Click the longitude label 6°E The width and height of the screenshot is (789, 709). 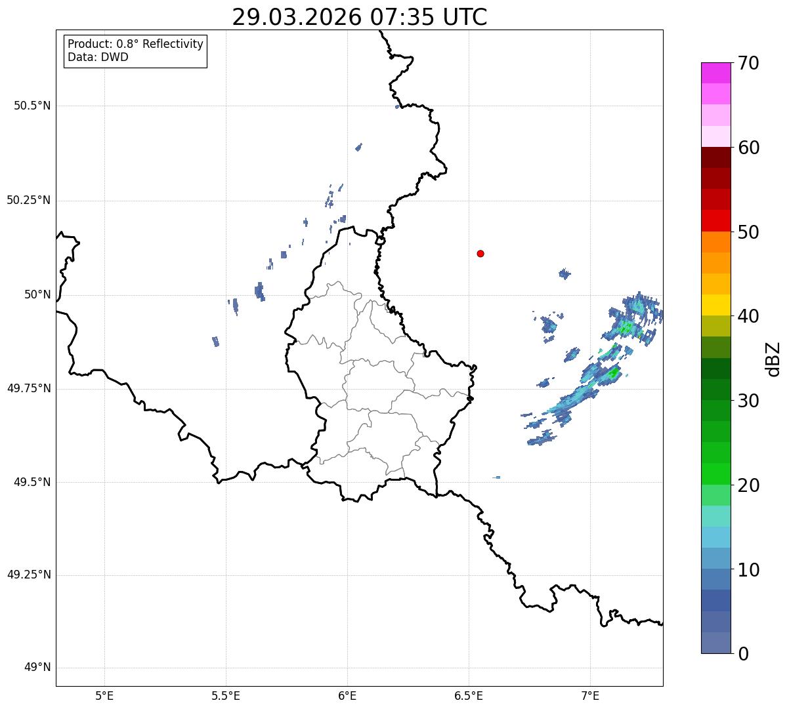tap(347, 695)
